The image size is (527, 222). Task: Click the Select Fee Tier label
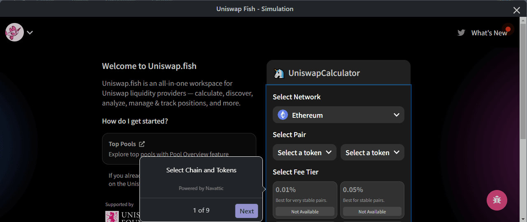[295, 172]
